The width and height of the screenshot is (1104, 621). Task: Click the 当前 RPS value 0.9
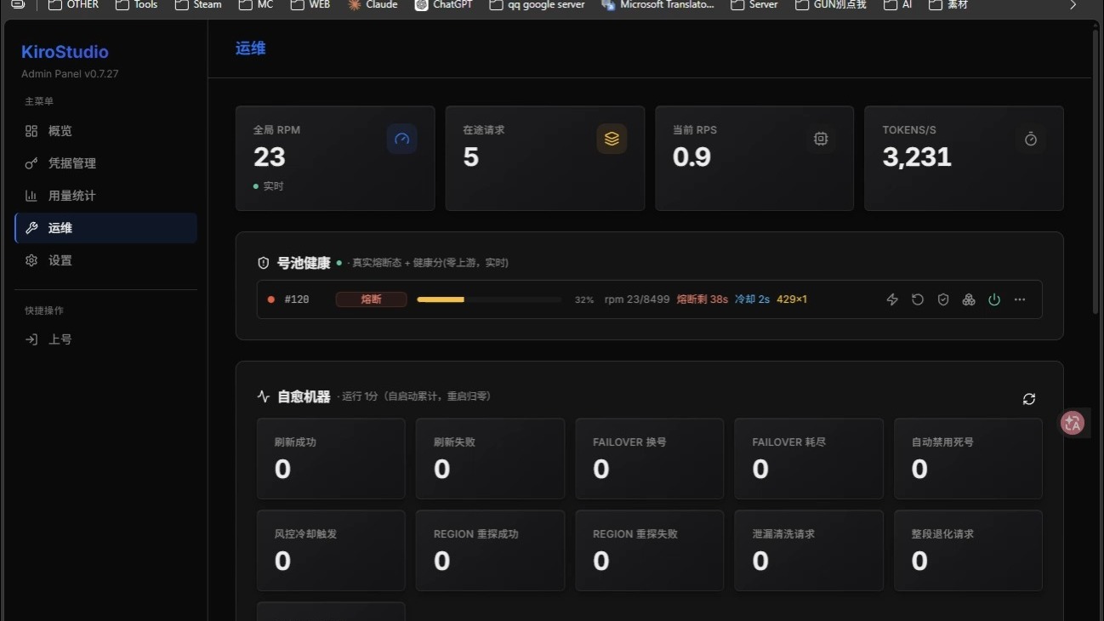tap(691, 157)
